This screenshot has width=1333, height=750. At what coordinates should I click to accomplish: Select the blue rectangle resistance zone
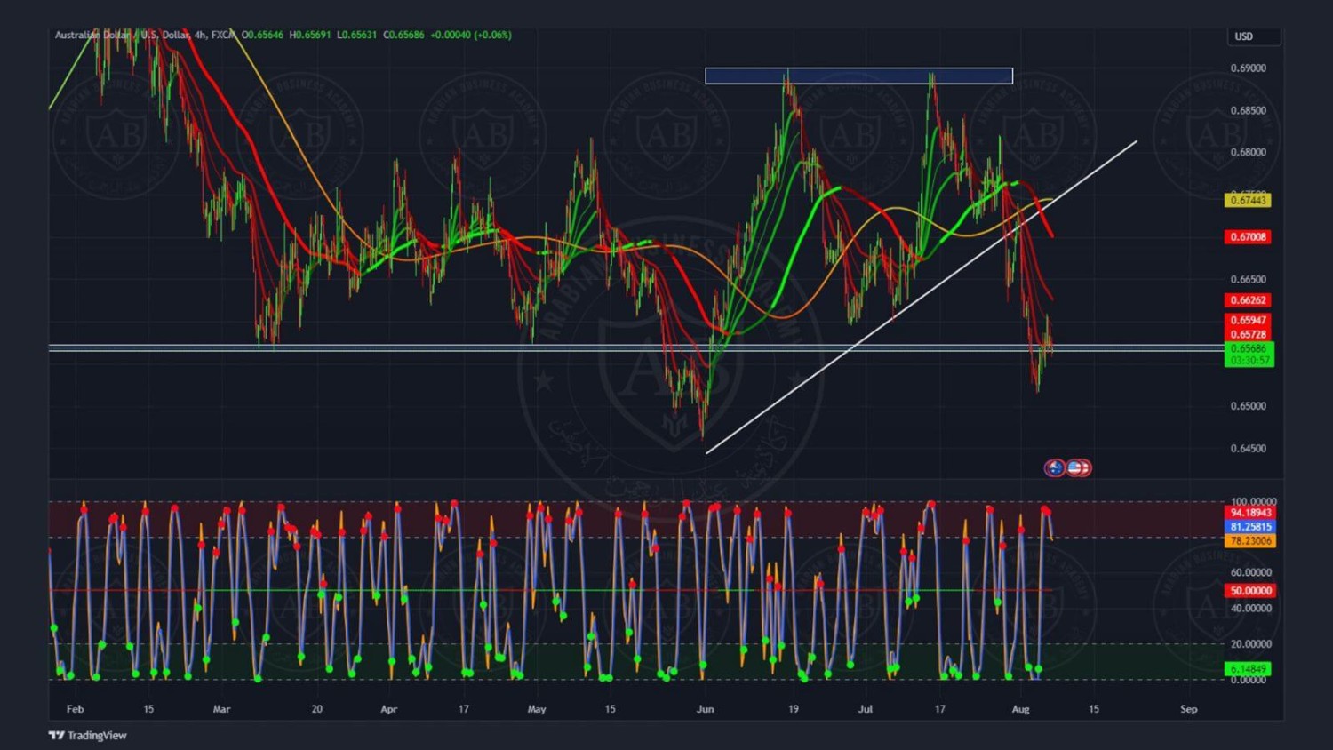tap(858, 76)
